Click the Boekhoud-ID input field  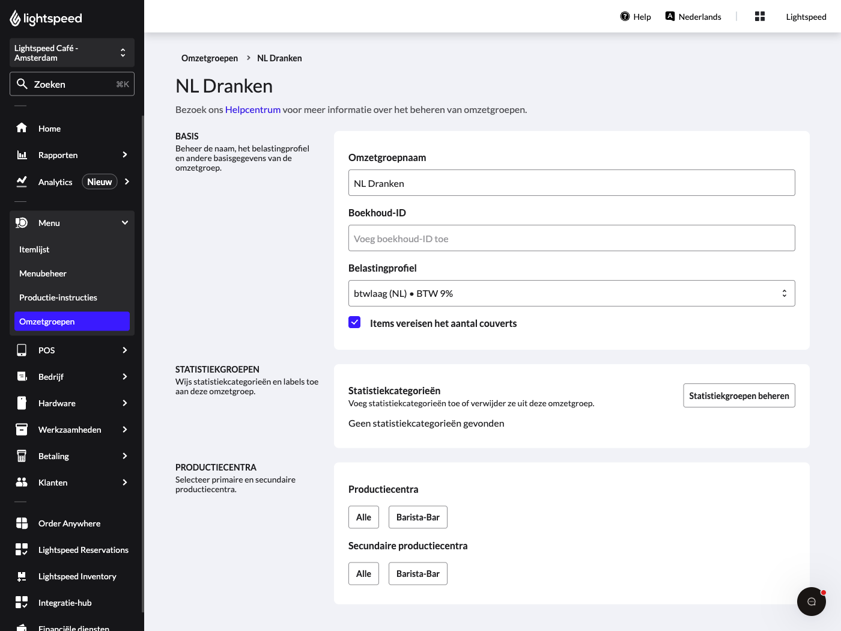coord(572,238)
